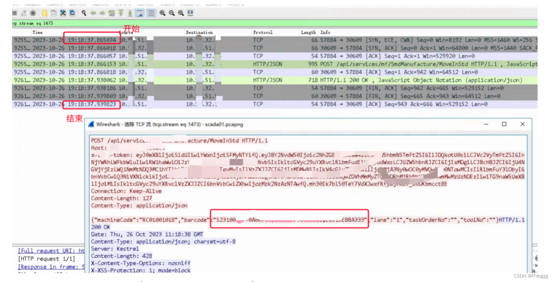Click the POST MoveInStd HTTP/1.1 request line
Screen dimensions: 554x282
click(179, 141)
